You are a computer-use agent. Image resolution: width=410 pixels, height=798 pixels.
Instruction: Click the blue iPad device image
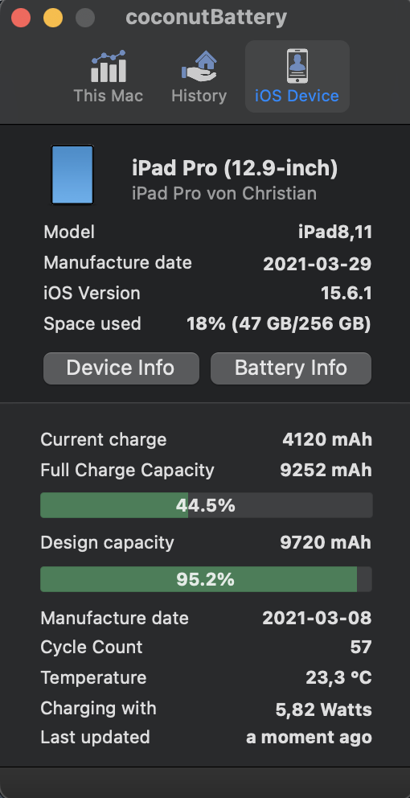coord(72,175)
